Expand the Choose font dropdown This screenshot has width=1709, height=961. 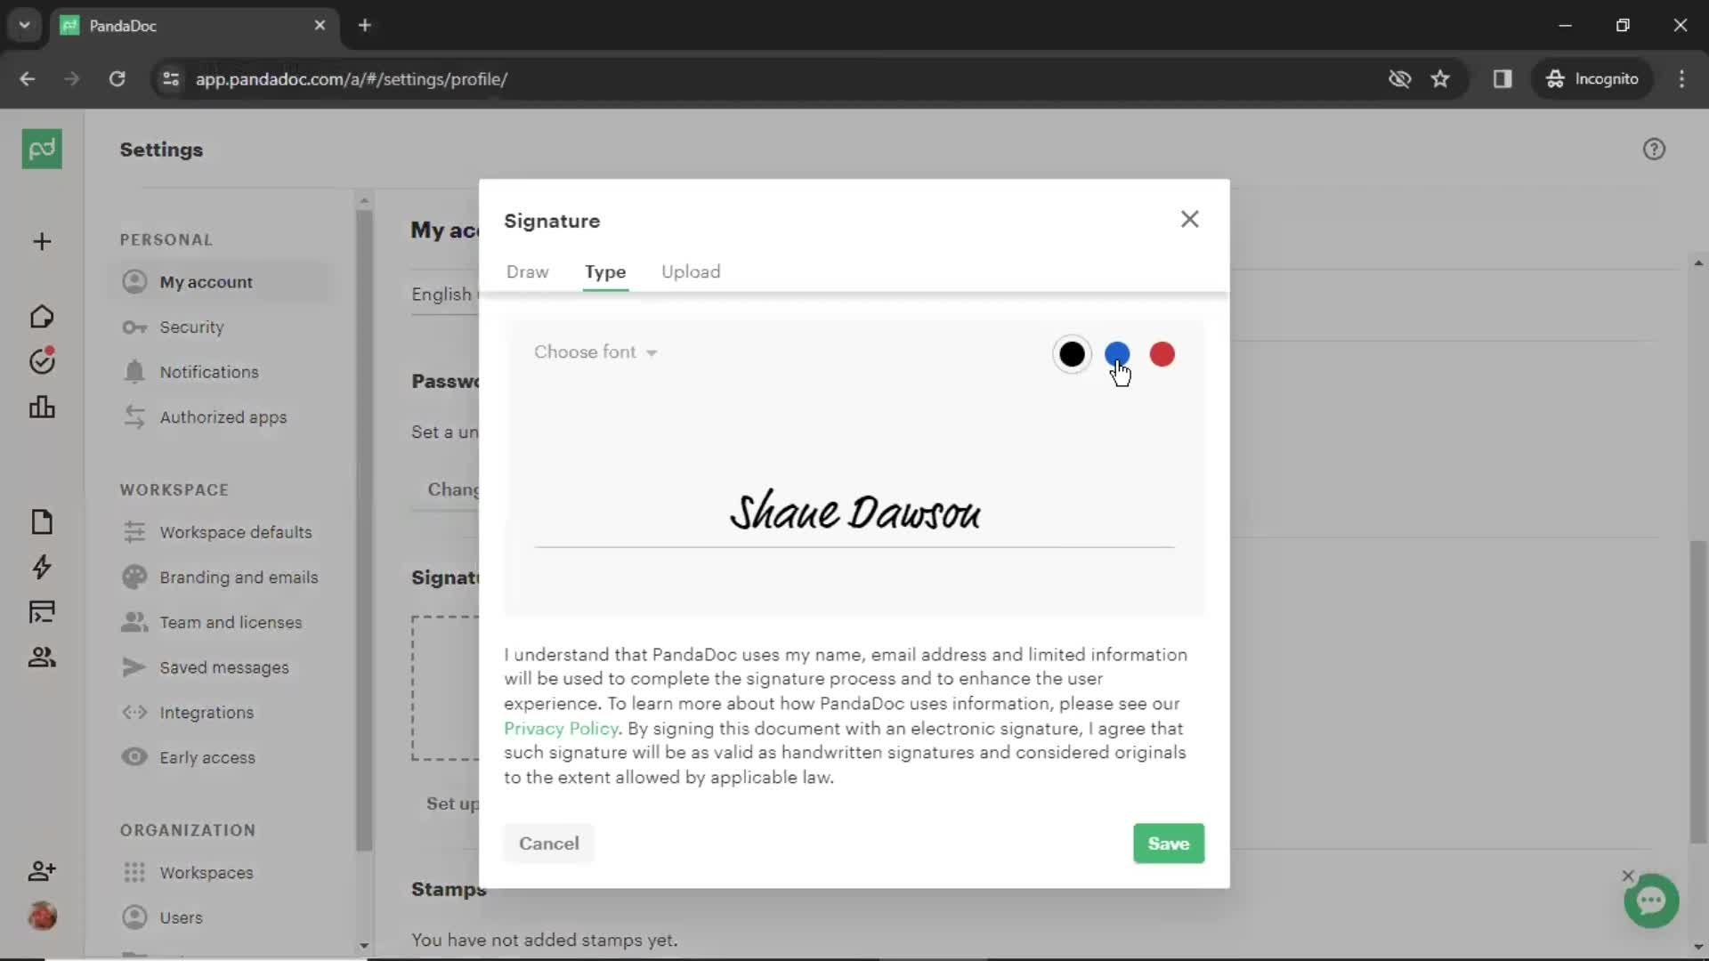(596, 351)
